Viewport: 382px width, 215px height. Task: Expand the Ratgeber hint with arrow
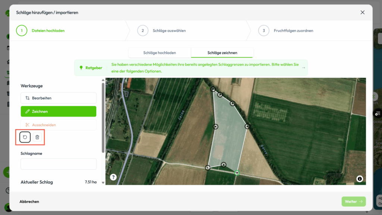(x=303, y=68)
